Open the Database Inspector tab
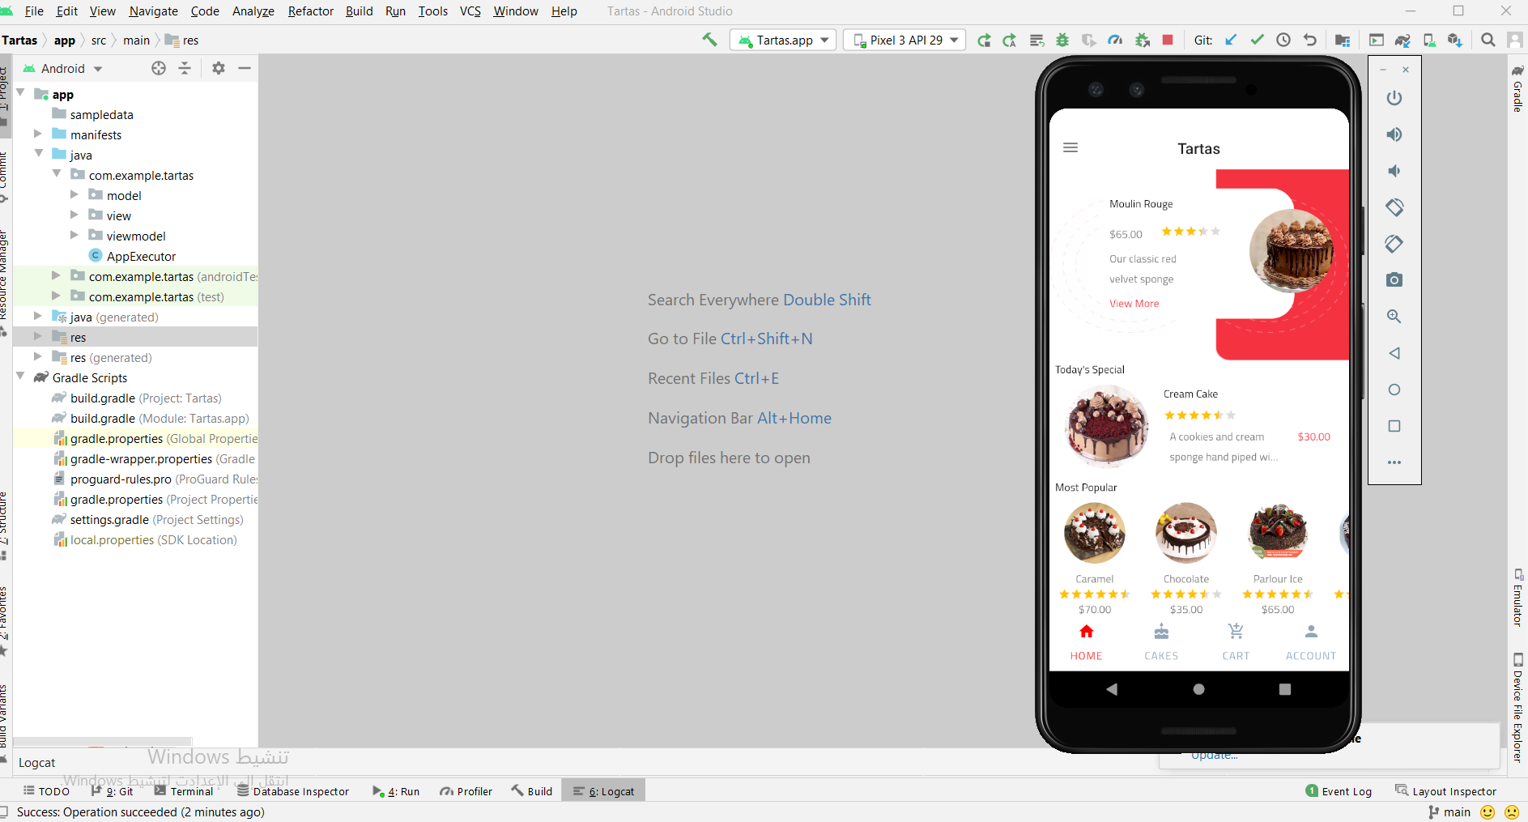 pos(293,791)
